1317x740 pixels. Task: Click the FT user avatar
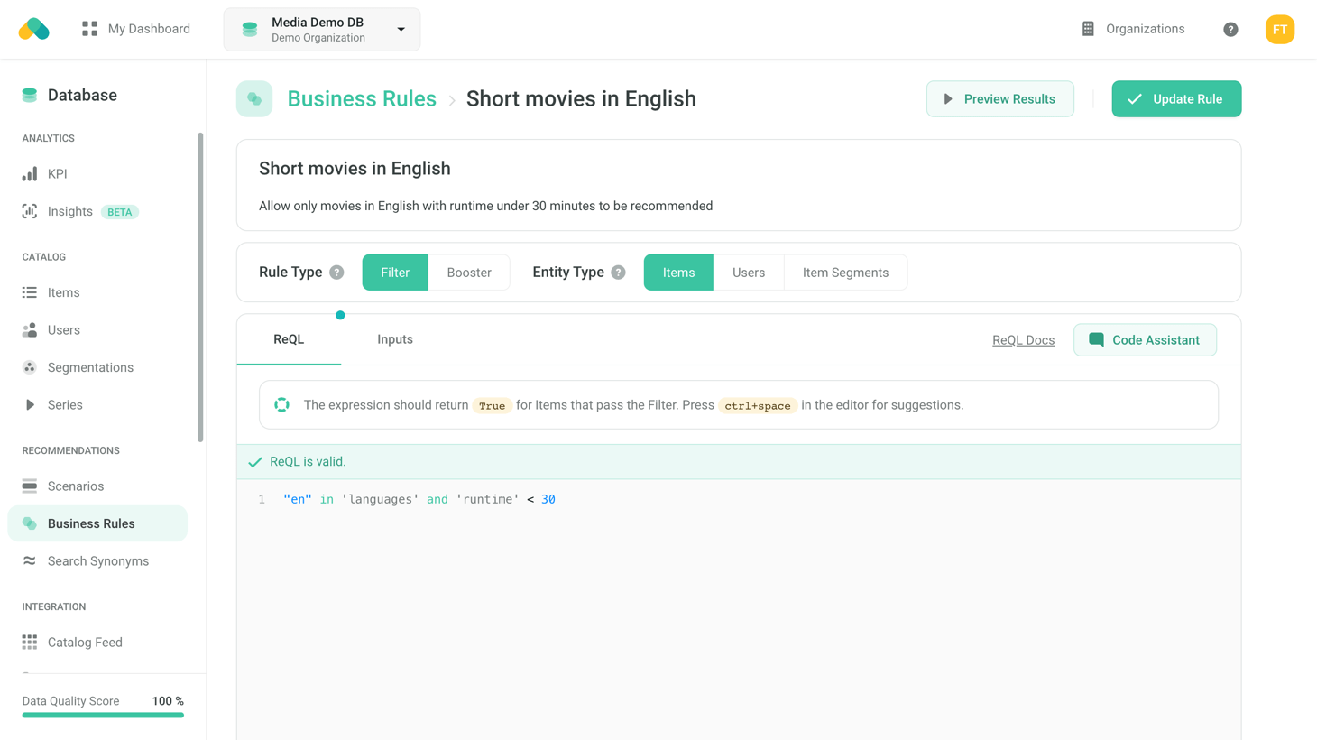pos(1279,30)
